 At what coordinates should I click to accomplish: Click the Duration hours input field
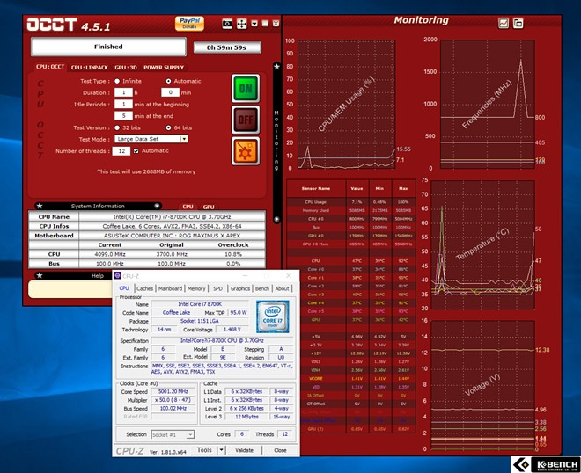coord(123,92)
